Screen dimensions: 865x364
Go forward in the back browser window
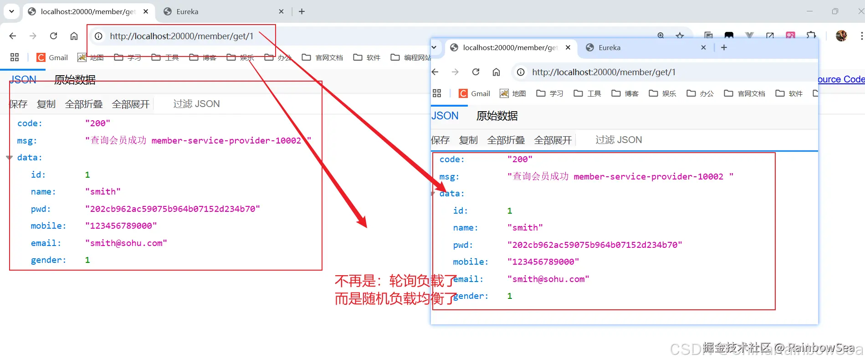point(33,36)
